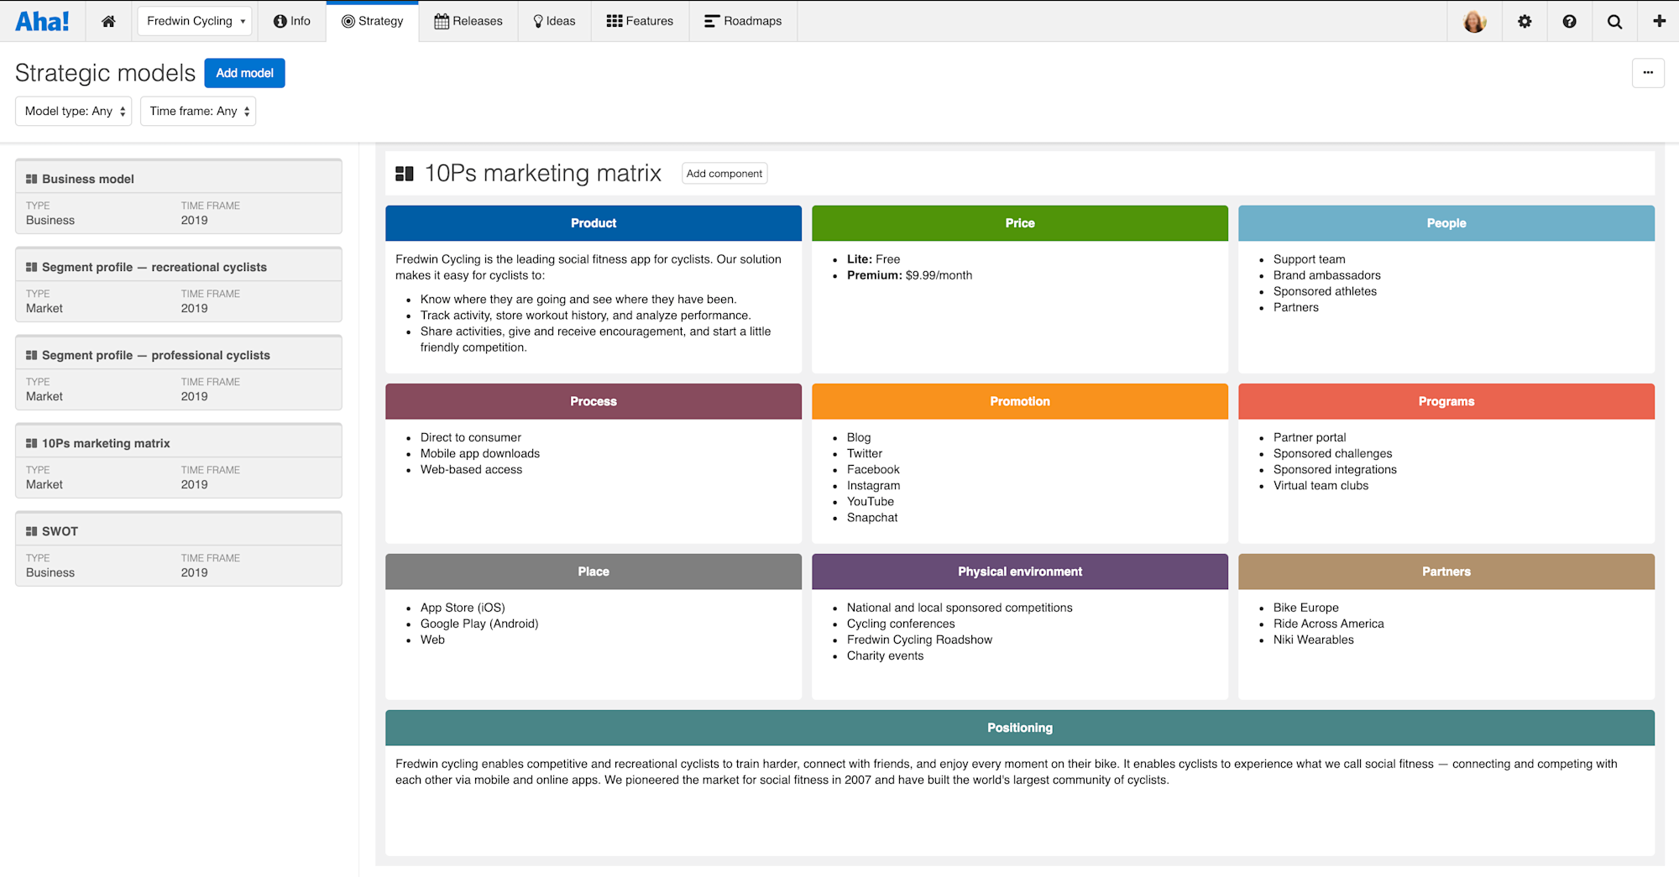
Task: Click the sidebar 10Ps marketing matrix icon
Action: (31, 443)
